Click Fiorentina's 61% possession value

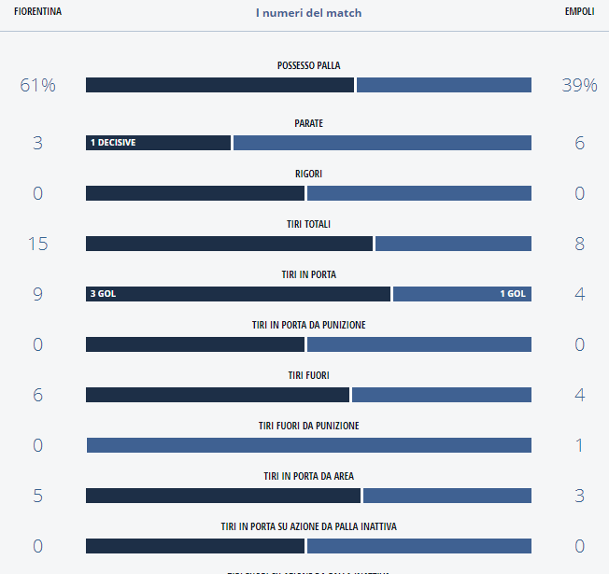coord(38,85)
